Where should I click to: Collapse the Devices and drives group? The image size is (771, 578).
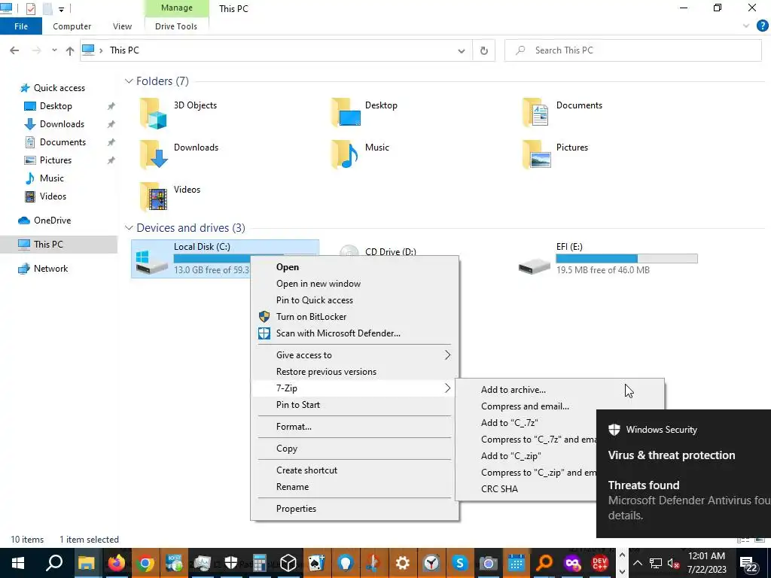129,227
